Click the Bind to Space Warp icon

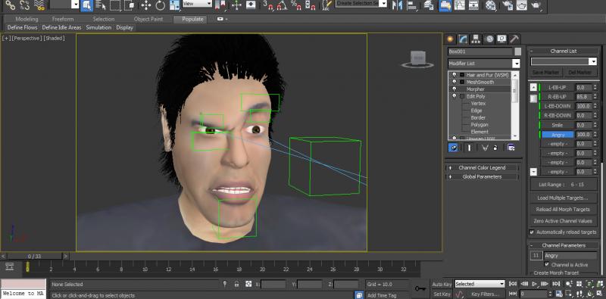(x=39, y=5)
